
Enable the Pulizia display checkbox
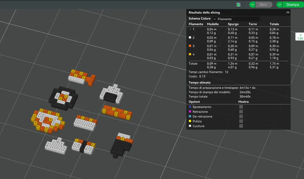click(241, 121)
